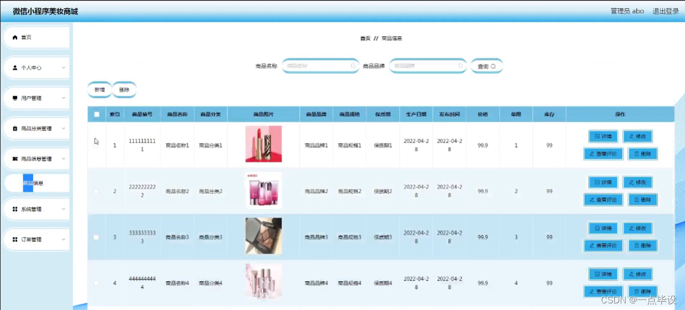The height and width of the screenshot is (310, 685).
Task: Click the 商品分类2 cell
Action: pos(211,192)
